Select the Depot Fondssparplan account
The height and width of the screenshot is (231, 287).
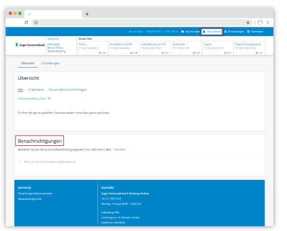coord(249,48)
